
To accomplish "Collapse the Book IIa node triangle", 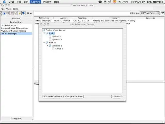I will [x=44, y=42].
